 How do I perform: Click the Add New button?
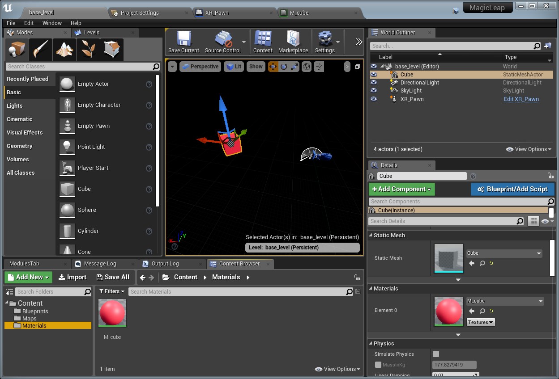pos(28,277)
